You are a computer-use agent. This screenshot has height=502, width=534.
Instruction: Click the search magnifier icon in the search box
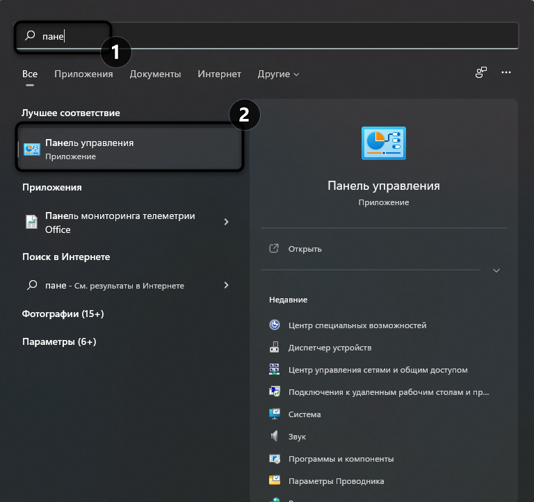(x=30, y=35)
